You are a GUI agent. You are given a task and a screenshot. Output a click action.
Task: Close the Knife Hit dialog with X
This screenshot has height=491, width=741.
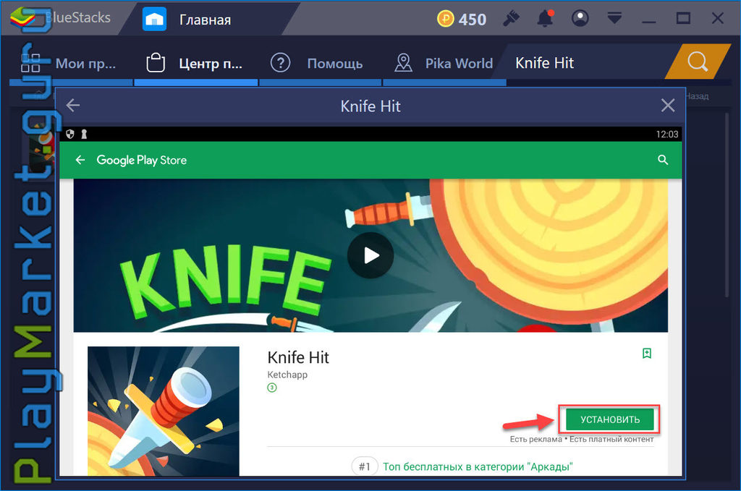coord(667,106)
